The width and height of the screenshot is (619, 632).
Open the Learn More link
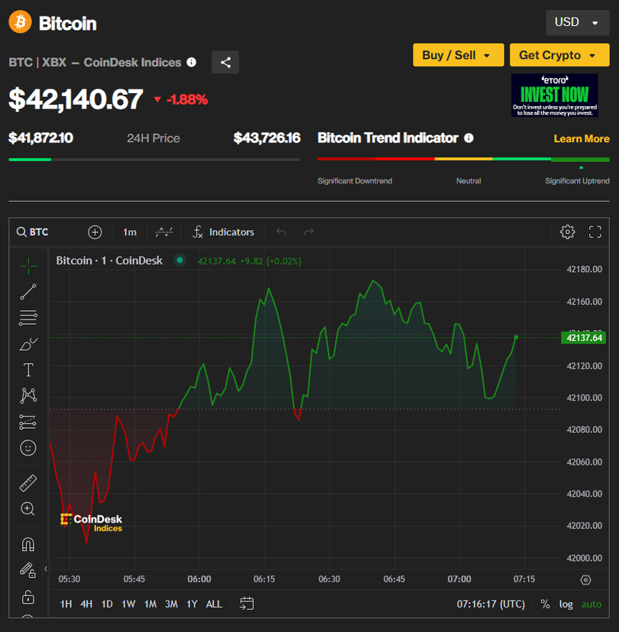[x=582, y=138]
